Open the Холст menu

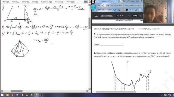pyautogui.click(x=25, y=2)
